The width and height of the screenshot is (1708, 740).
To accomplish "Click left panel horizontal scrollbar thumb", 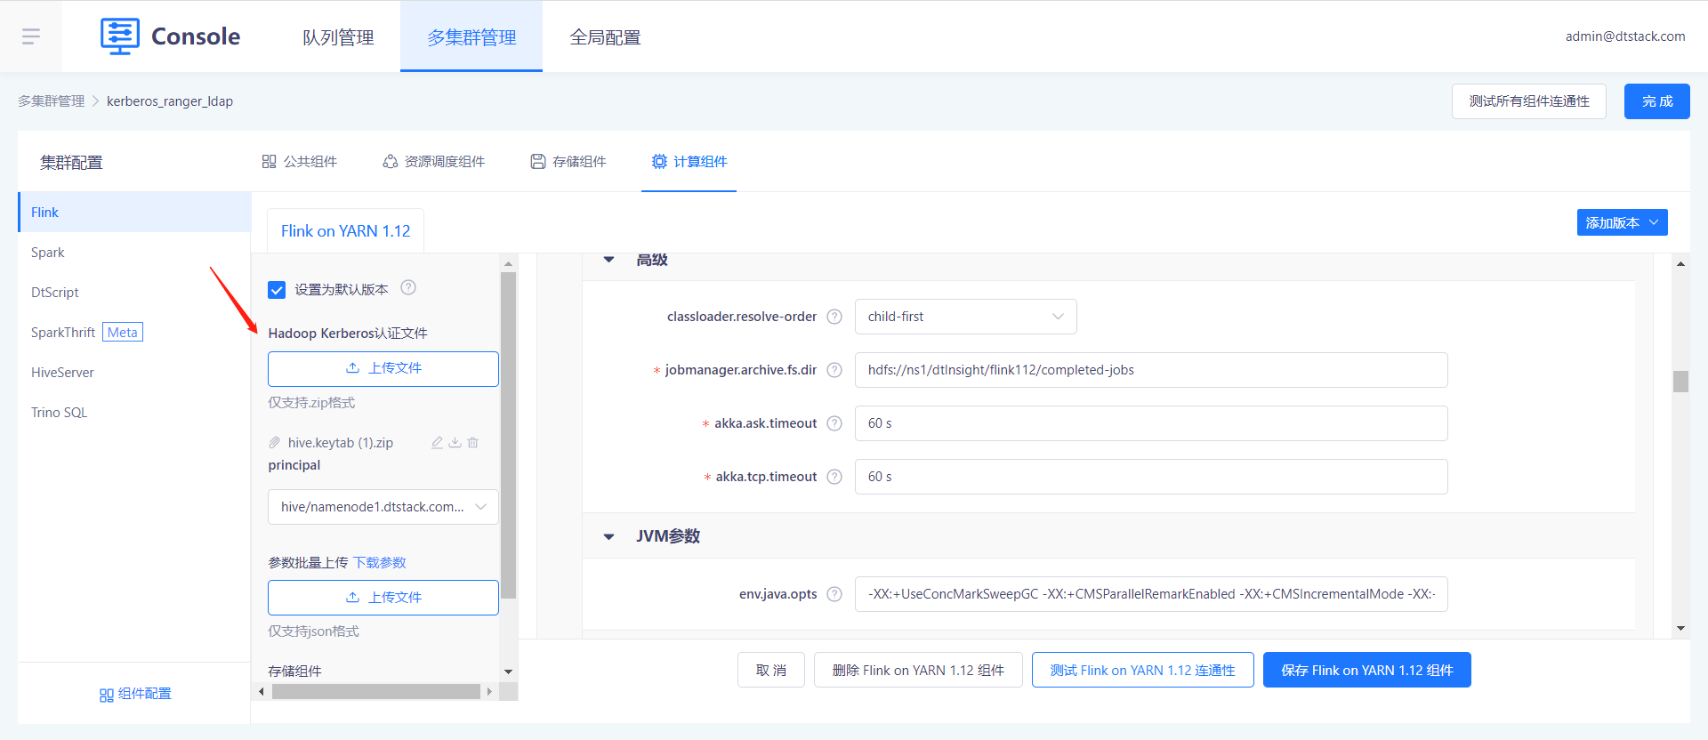I will tap(376, 692).
